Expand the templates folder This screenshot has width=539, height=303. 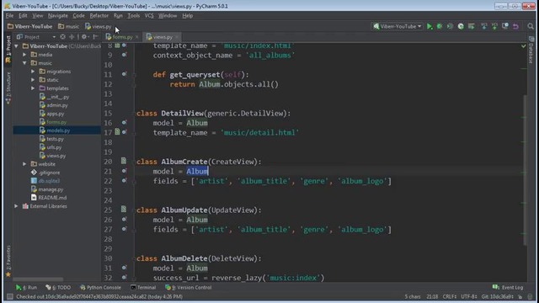[33, 88]
